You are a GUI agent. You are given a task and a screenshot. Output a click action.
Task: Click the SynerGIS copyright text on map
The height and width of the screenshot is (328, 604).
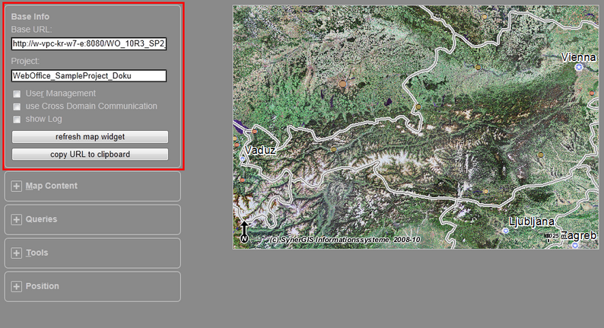[x=345, y=240]
